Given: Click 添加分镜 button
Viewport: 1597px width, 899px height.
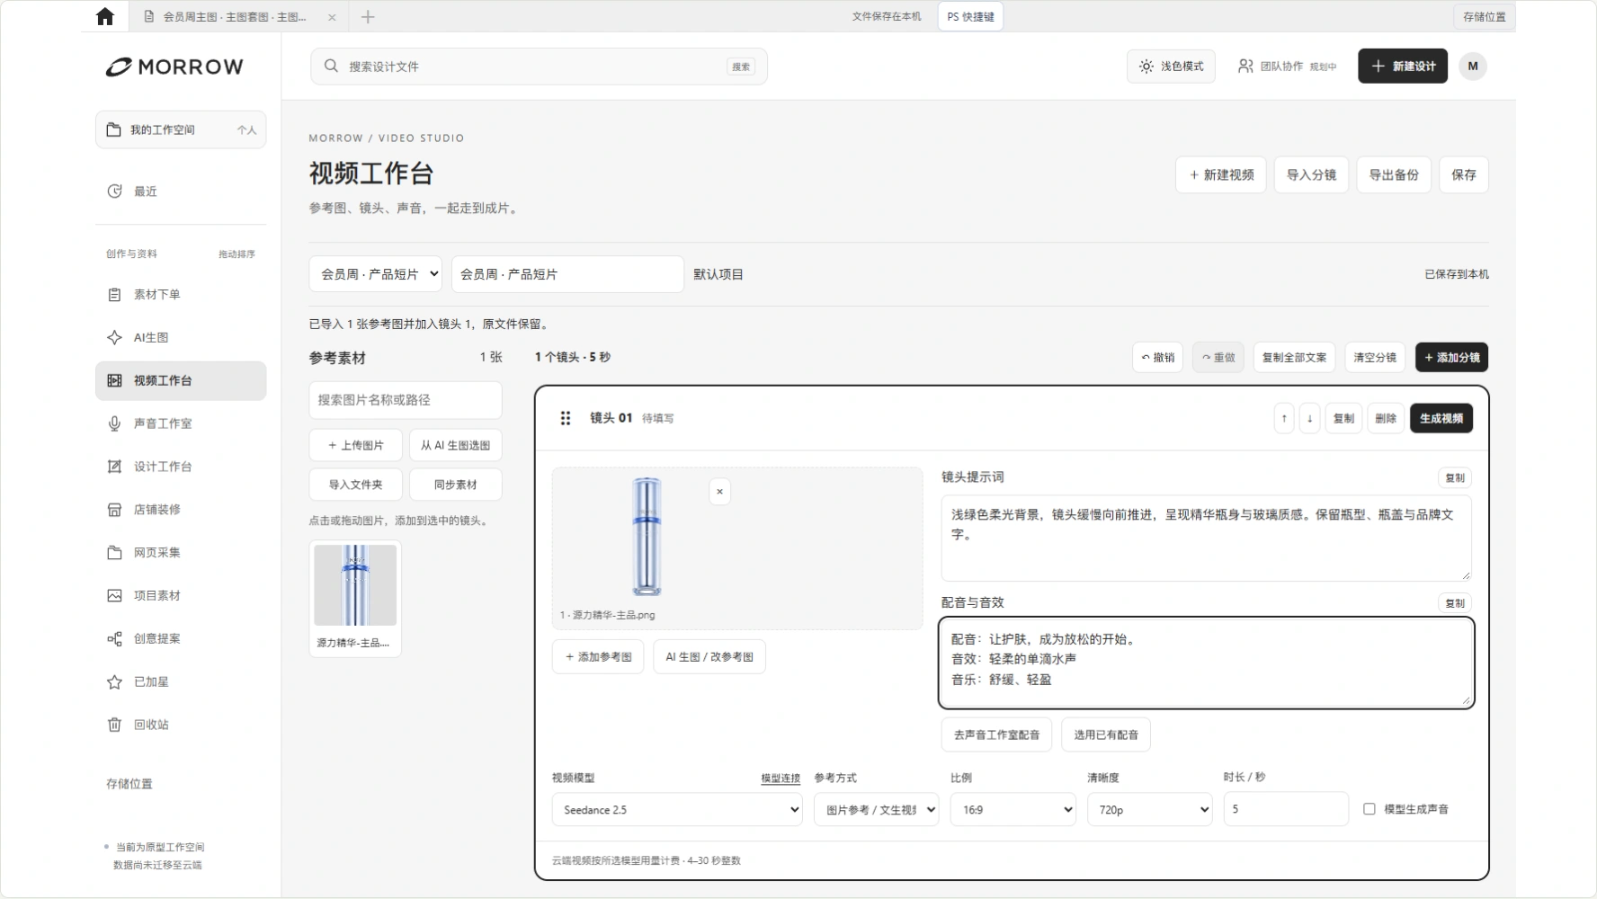Looking at the screenshot, I should [x=1451, y=358].
